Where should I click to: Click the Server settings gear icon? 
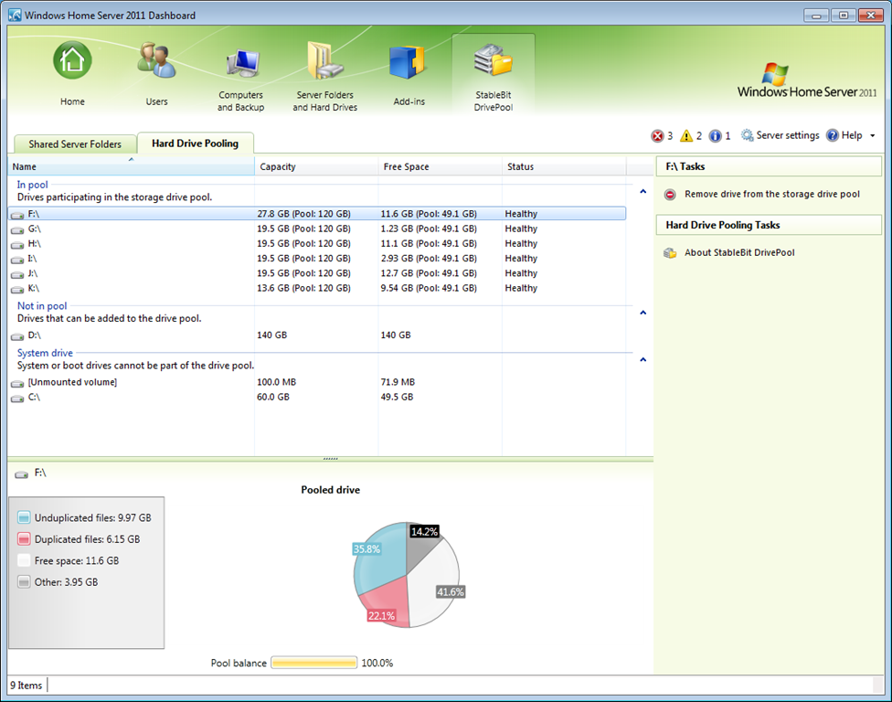pos(747,135)
